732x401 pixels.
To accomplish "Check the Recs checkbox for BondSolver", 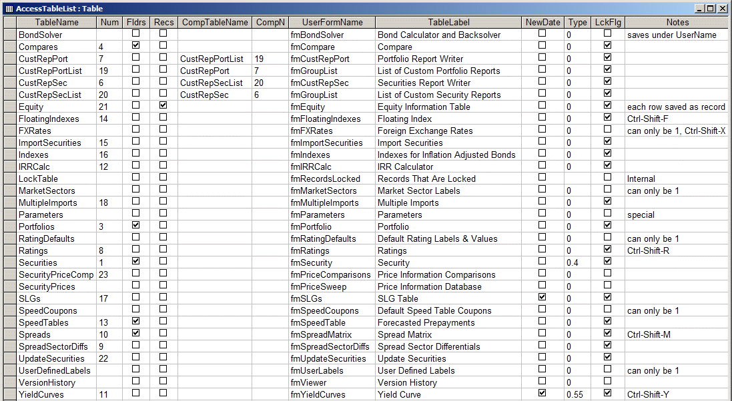I will click(163, 35).
